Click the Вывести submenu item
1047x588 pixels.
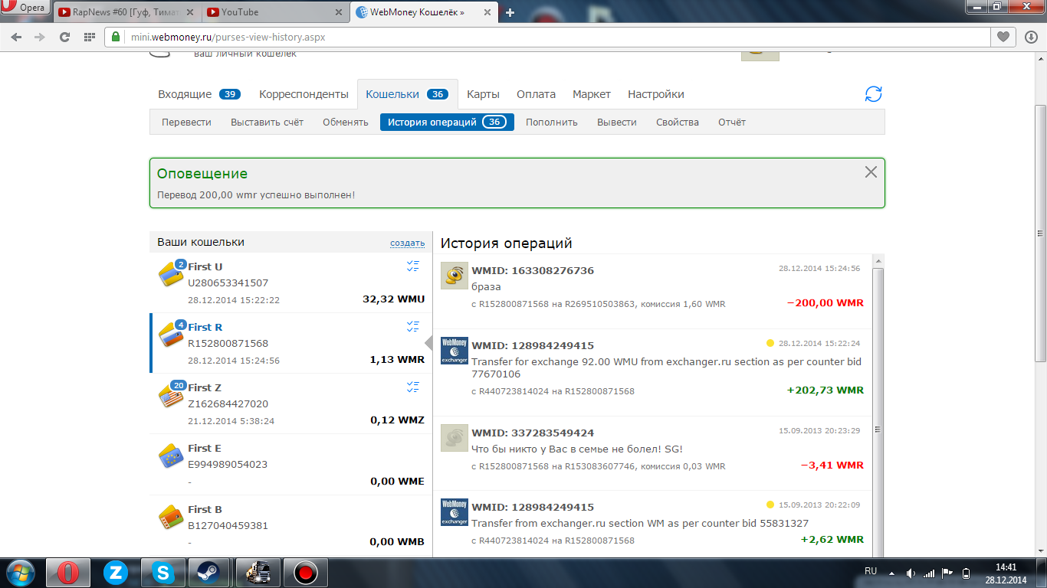tap(617, 122)
